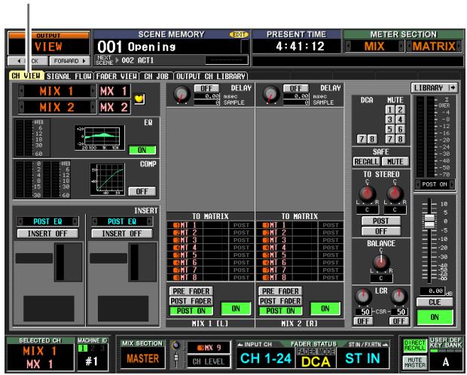This screenshot has width=467, height=375.
Task: Click the DIRECT RECALL button
Action: (x=414, y=346)
